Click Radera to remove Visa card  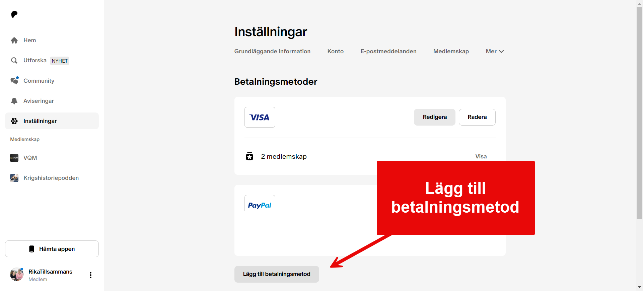pos(477,117)
